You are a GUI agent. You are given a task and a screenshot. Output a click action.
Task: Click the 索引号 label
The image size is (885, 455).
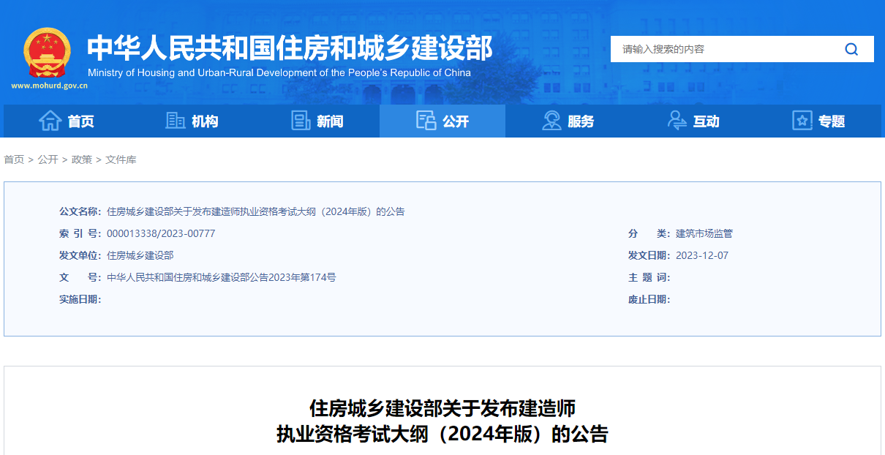[80, 234]
